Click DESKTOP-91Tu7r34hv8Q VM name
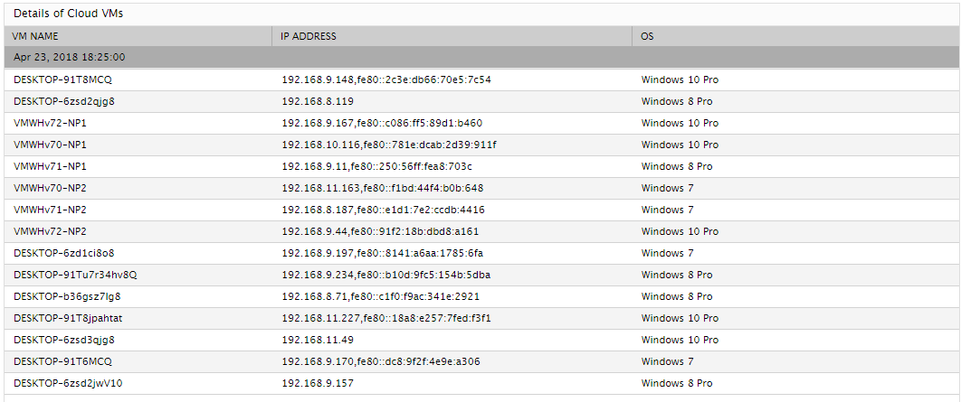The width and height of the screenshot is (961, 402). [x=75, y=275]
